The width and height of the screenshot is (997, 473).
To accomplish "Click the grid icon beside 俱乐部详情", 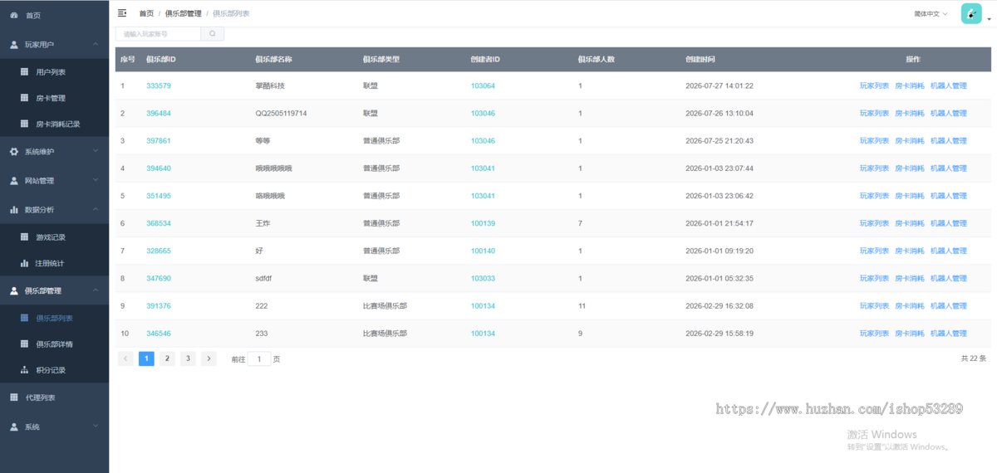I will [24, 344].
